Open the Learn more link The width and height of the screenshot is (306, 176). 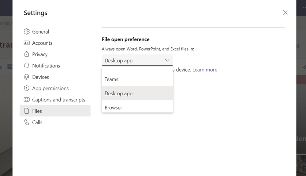click(x=205, y=70)
